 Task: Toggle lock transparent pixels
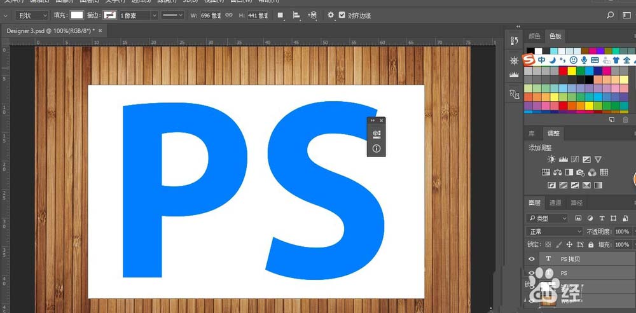(x=548, y=244)
